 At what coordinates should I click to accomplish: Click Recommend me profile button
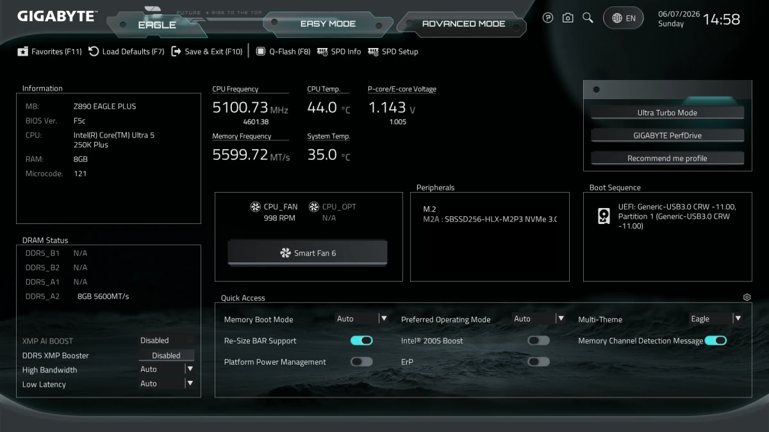click(667, 158)
